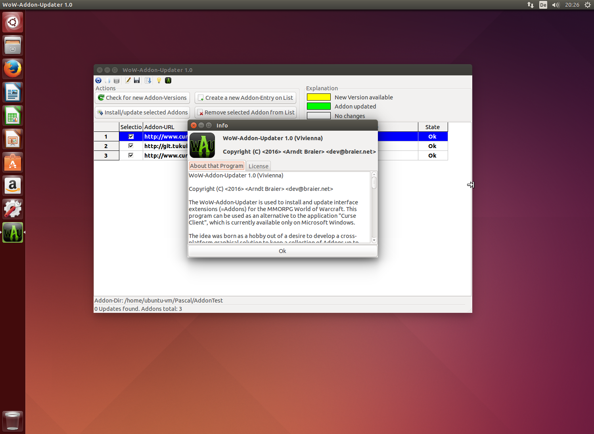
Task: Open LibreOffice Writer from launcher
Action: point(13,92)
